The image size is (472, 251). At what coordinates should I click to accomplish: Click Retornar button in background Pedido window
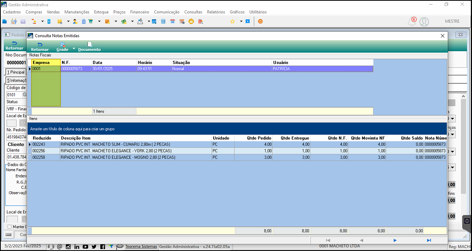point(14,45)
